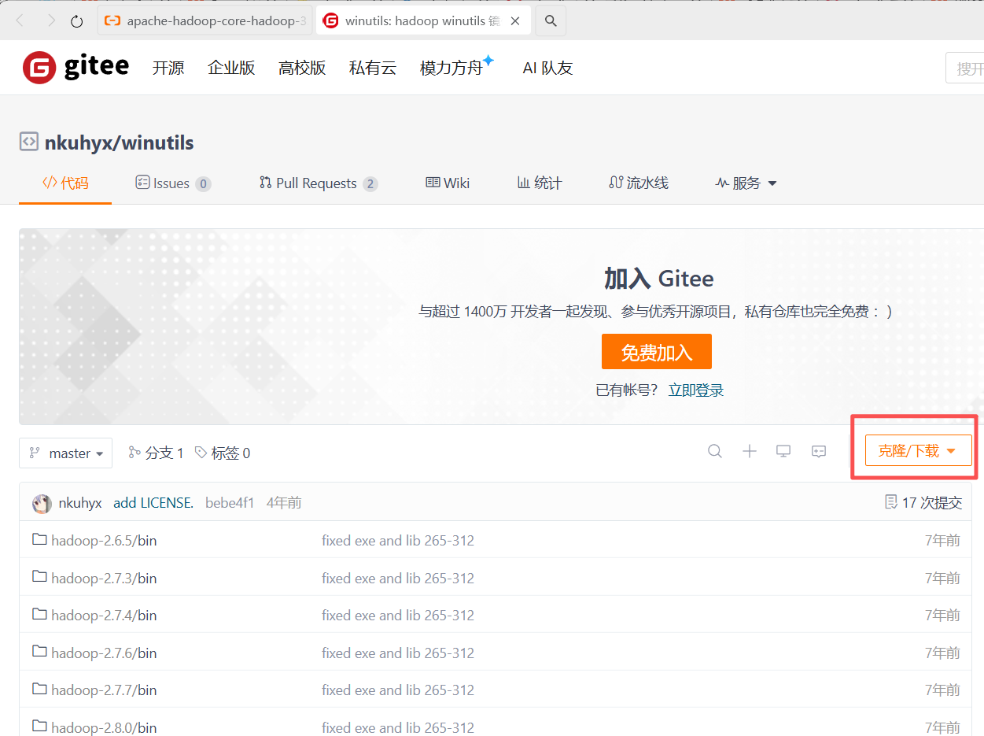The height and width of the screenshot is (736, 984).
Task: Click folder icon of hadoop-2.8.0 row
Action: 39,726
